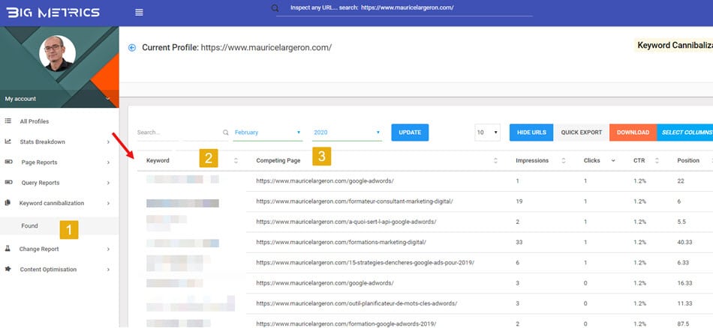Expand Content Optimisation submenu chevron
The width and height of the screenshot is (713, 328).
[x=108, y=270]
